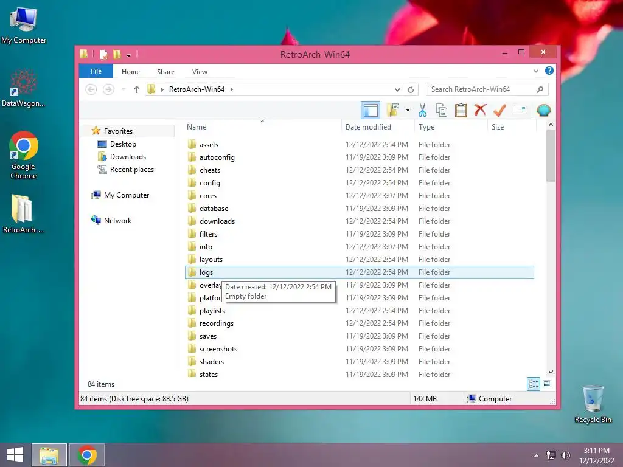Open the dropdown arrow beside folder options icon
The height and width of the screenshot is (467, 623).
click(x=408, y=110)
